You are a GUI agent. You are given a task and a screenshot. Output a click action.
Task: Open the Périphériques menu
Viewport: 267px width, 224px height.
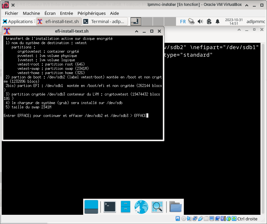(91, 13)
